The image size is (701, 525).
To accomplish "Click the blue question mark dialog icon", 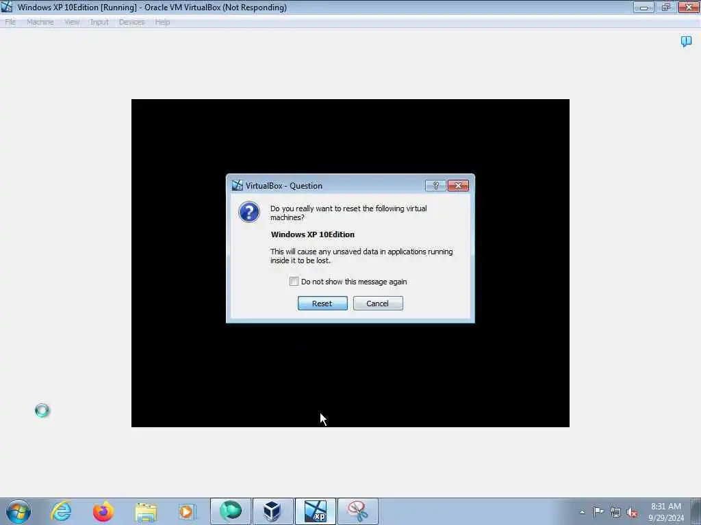I will pyautogui.click(x=249, y=212).
